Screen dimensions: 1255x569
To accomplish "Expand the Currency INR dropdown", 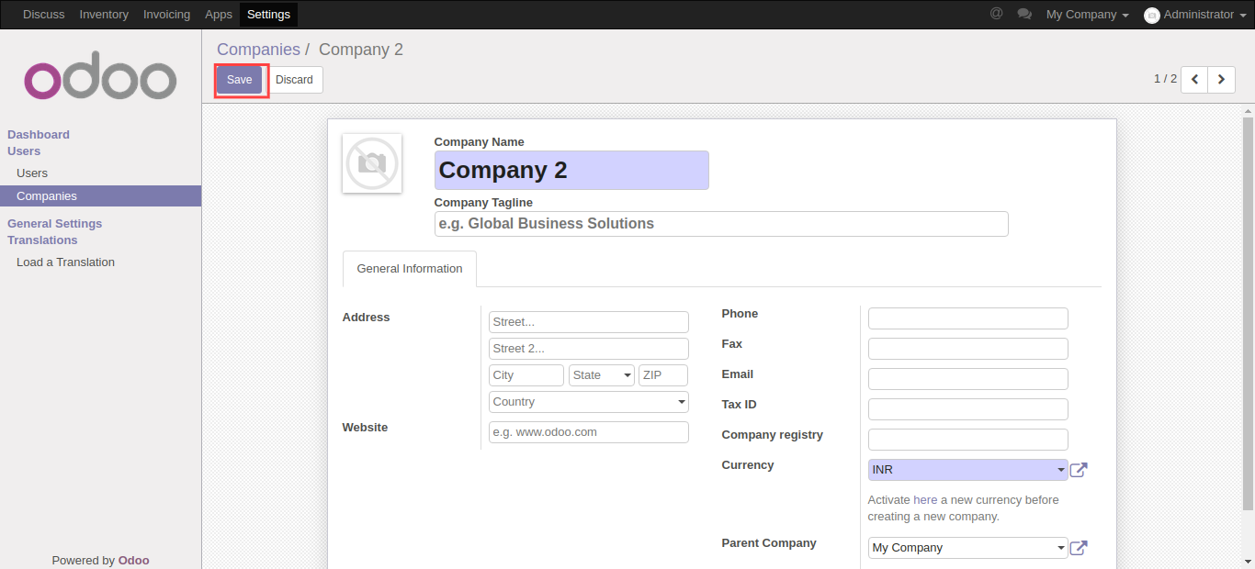I will 967,470.
